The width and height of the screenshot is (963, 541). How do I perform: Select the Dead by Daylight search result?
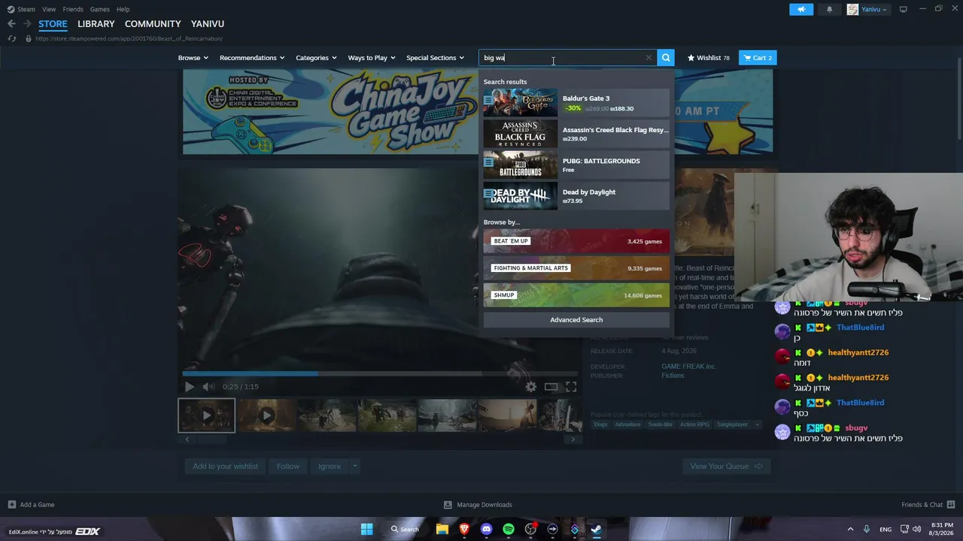click(576, 196)
